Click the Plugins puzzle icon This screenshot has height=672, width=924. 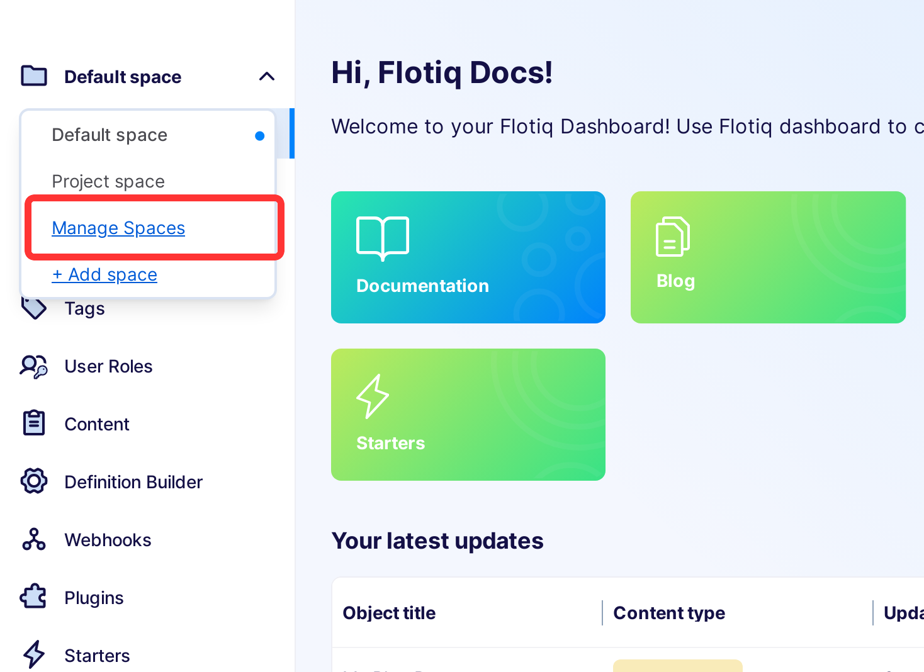pos(34,596)
